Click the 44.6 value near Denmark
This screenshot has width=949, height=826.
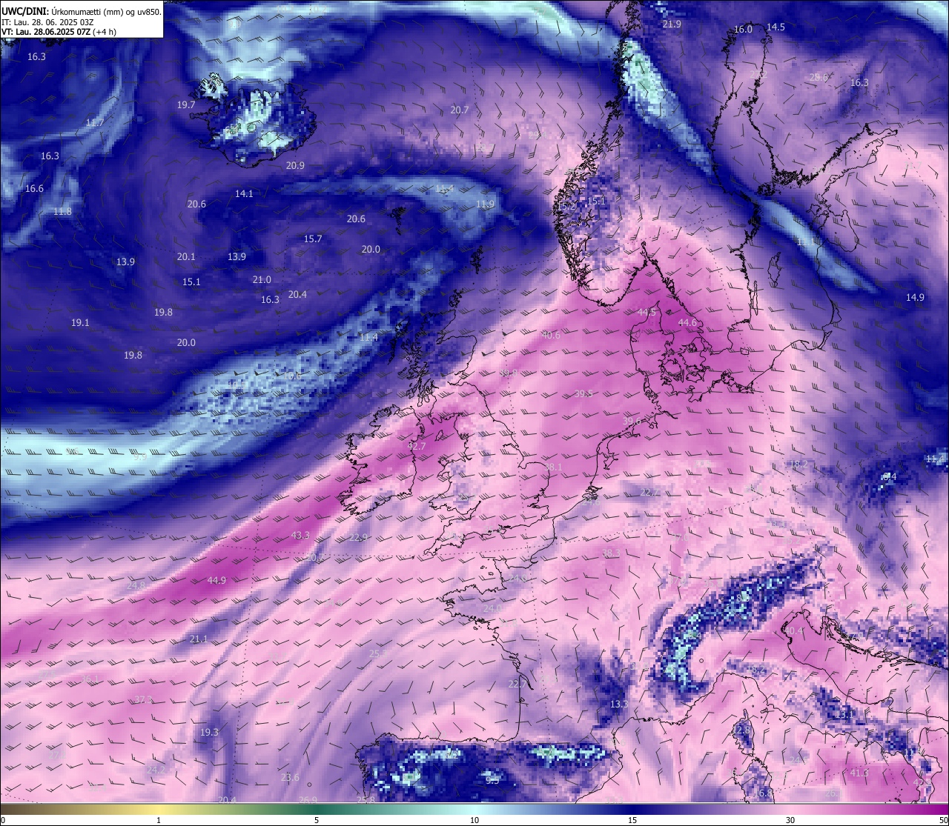688,322
